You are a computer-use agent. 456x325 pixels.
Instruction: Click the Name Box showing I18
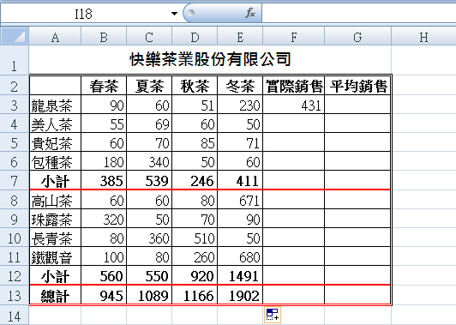pyautogui.click(x=83, y=14)
